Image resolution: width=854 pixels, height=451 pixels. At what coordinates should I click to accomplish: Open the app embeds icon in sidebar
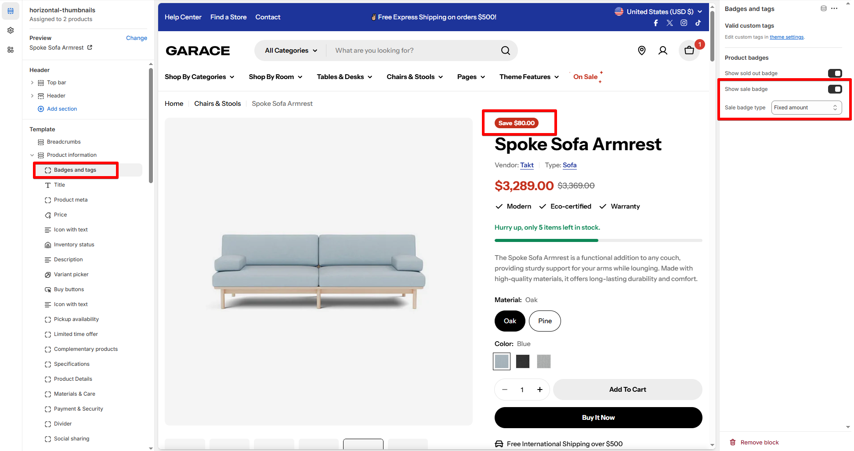[11, 50]
